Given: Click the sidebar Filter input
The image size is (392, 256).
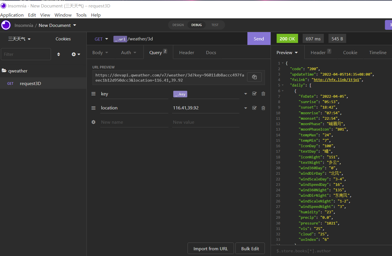Looking at the screenshot, I should coord(26,54).
